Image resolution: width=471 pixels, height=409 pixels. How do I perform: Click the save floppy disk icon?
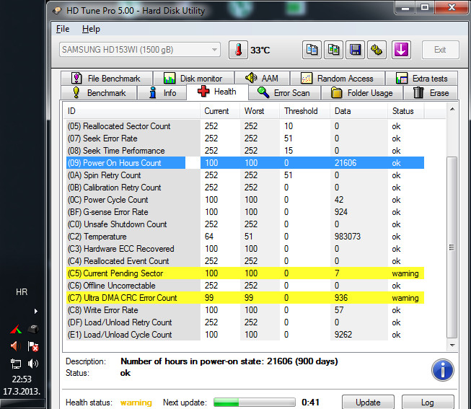pyautogui.click(x=356, y=50)
